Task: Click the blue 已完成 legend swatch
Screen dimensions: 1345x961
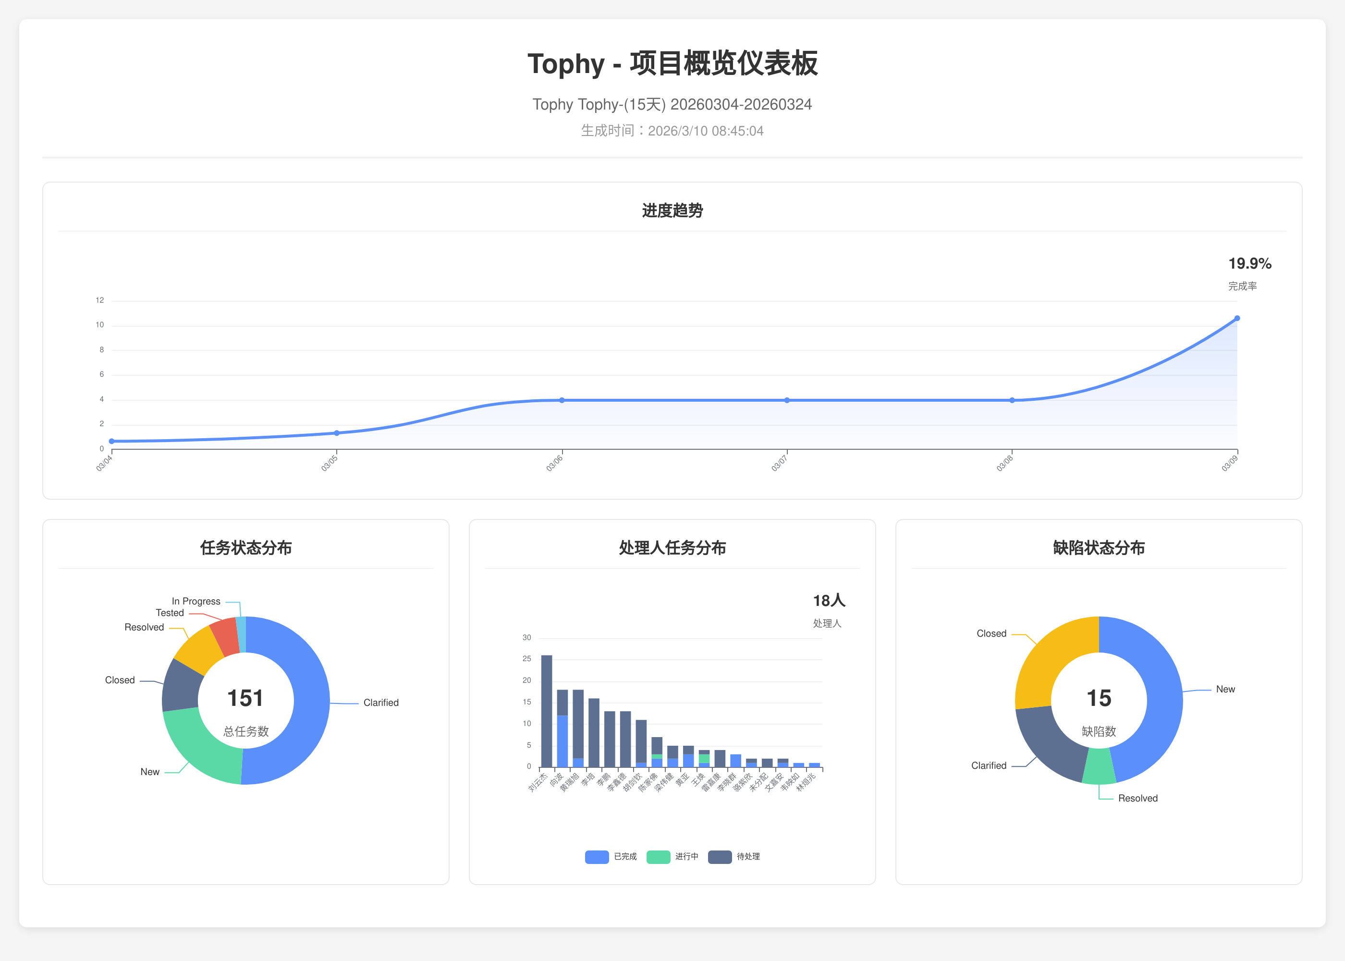Action: (596, 856)
